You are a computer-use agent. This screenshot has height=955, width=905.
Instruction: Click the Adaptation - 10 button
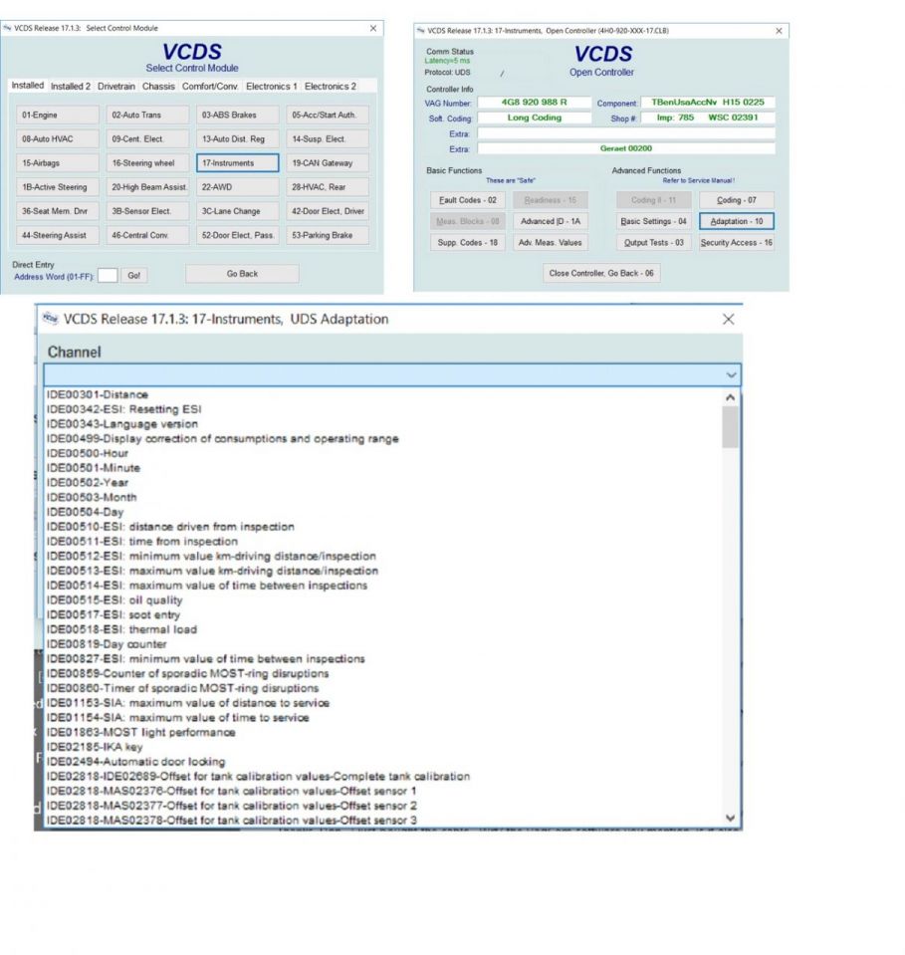(737, 221)
